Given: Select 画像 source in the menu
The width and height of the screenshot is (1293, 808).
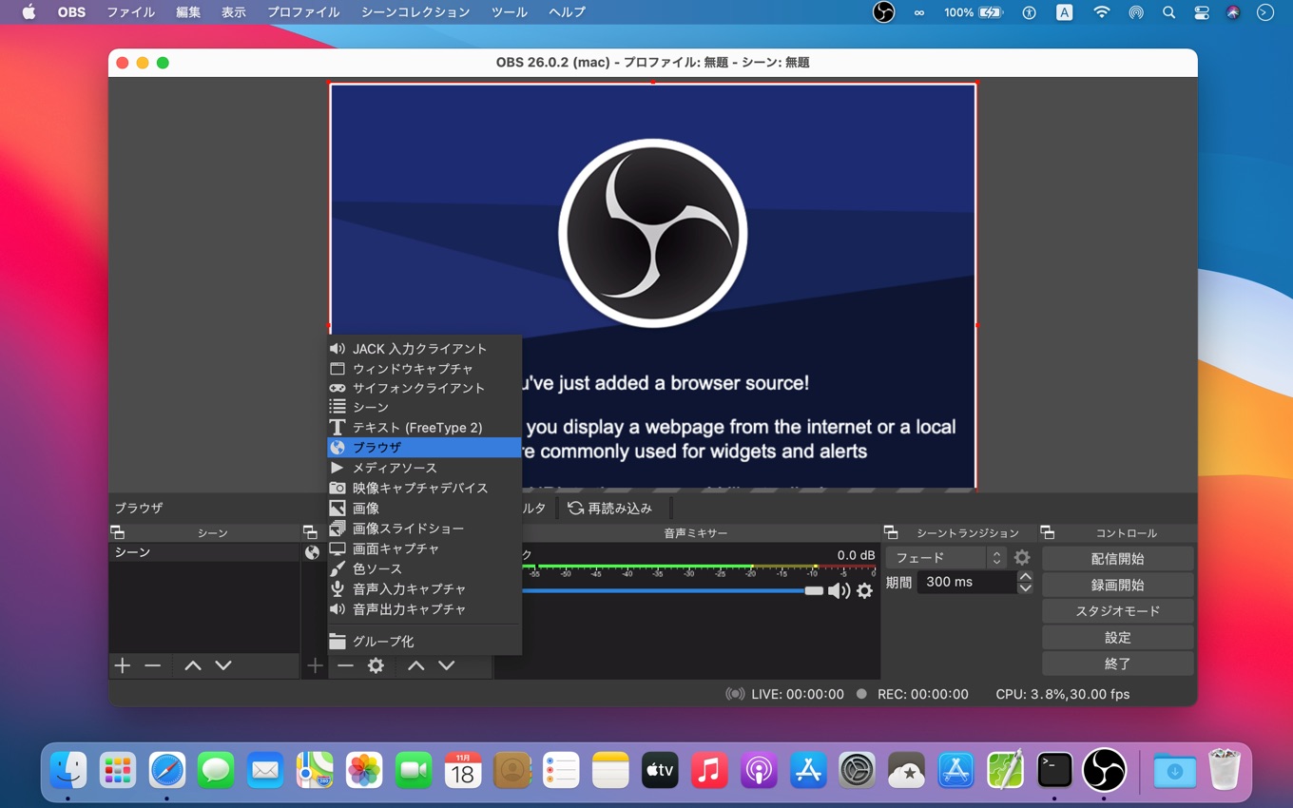Looking at the screenshot, I should 424,509.
